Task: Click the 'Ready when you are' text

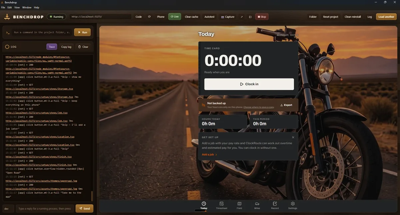Action: (217, 72)
